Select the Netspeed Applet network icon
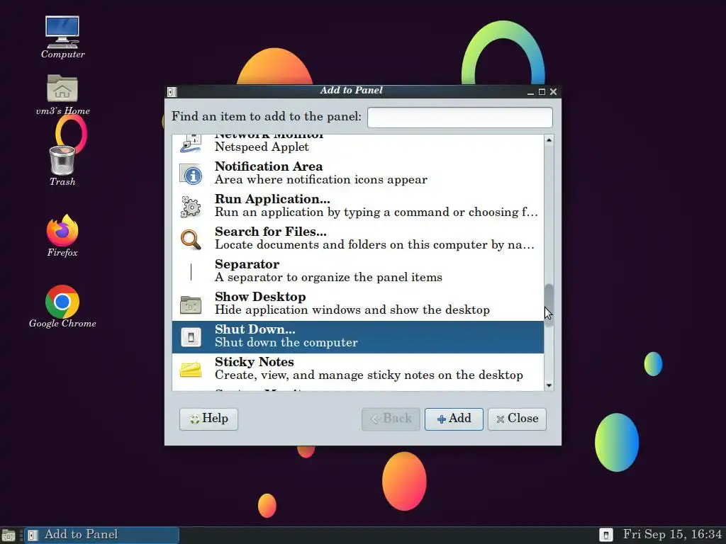 pyautogui.click(x=191, y=143)
